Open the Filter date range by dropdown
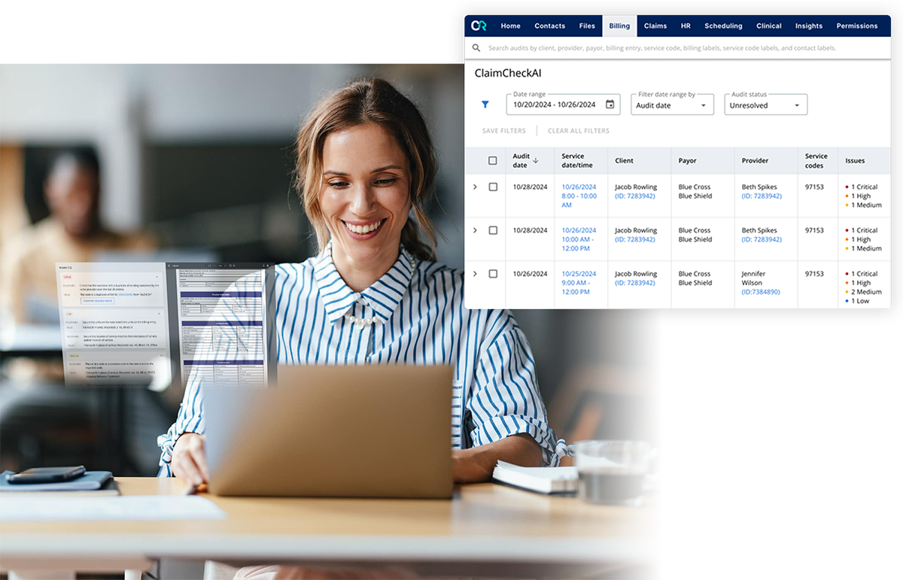903x580 pixels. point(672,105)
